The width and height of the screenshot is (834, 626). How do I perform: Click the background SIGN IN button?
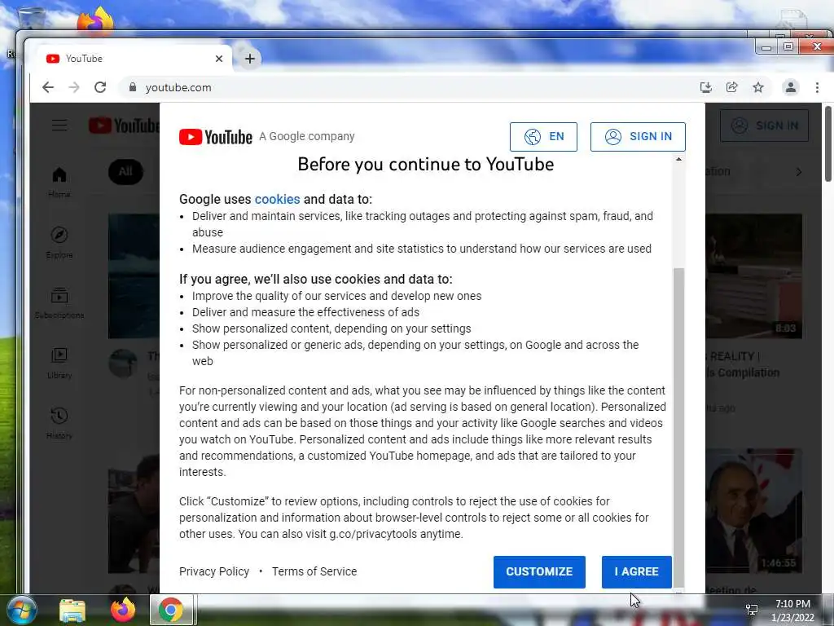(x=764, y=126)
